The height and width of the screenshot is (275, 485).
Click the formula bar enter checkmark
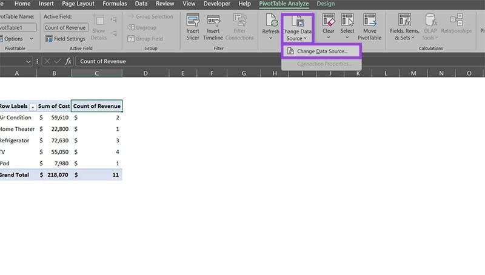point(57,61)
